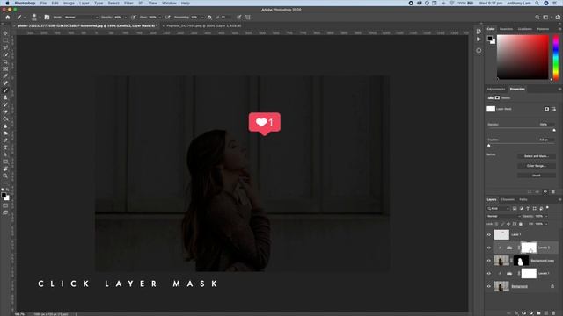The height and width of the screenshot is (316, 563).
Task: Enable airbrush-style build-up icon
Action: (x=168, y=18)
